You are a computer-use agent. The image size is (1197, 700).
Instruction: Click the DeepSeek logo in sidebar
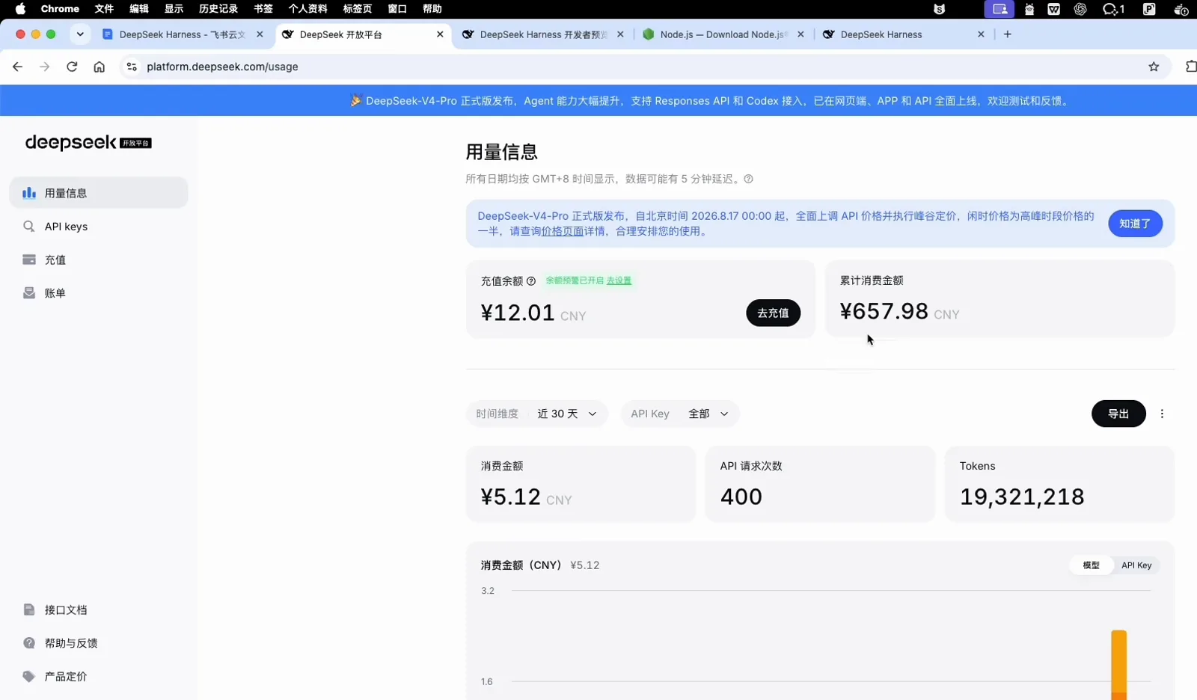click(88, 142)
